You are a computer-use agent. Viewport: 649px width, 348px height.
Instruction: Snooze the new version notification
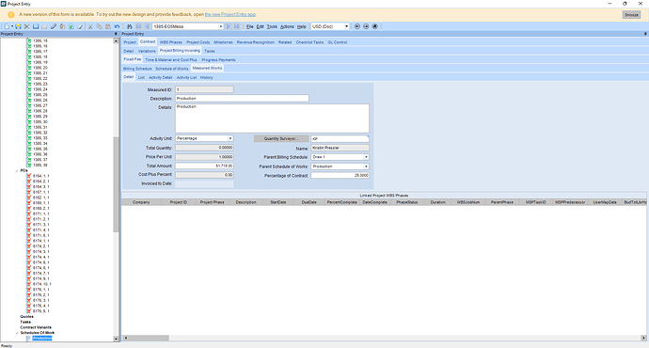632,14
